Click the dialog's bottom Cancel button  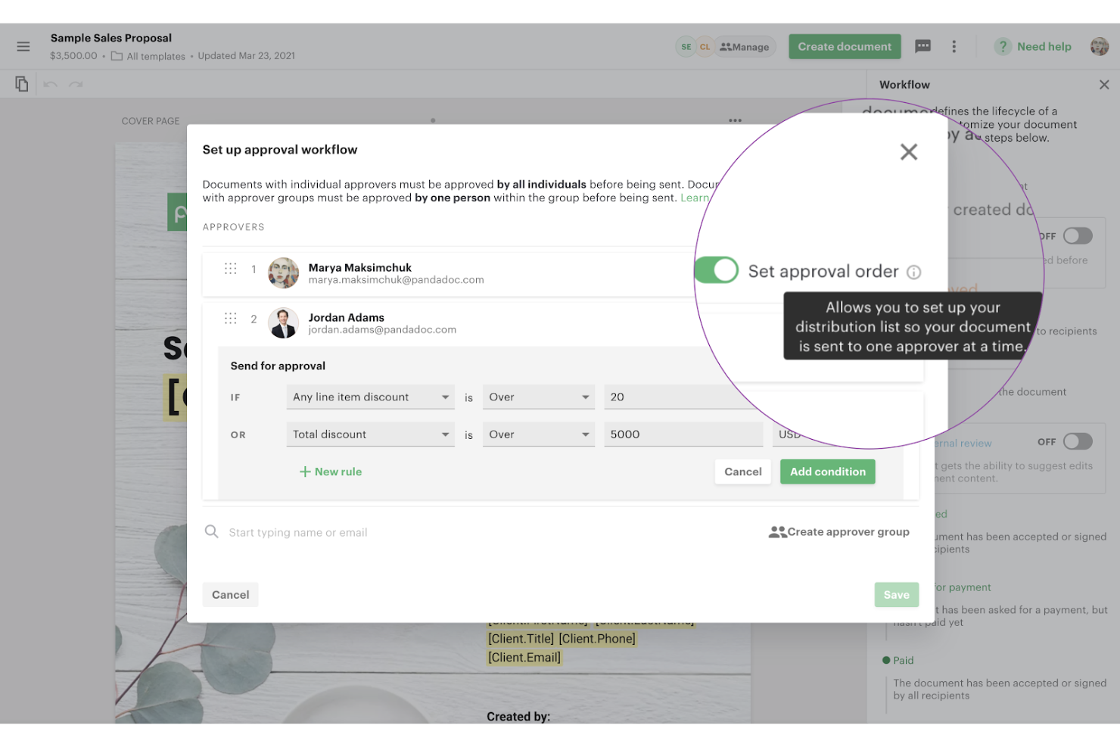click(x=231, y=595)
